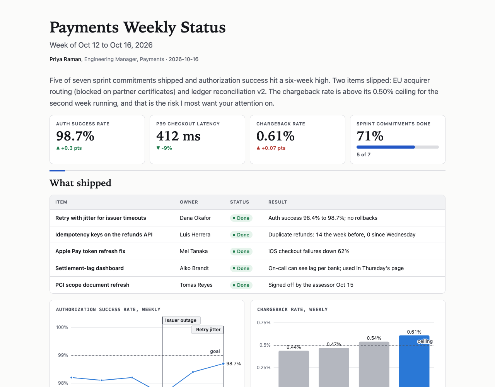The image size is (495, 387).
Task: Click result 'Auth success 98.4% to 98.7%; no rollbacks'
Action: coord(323,218)
